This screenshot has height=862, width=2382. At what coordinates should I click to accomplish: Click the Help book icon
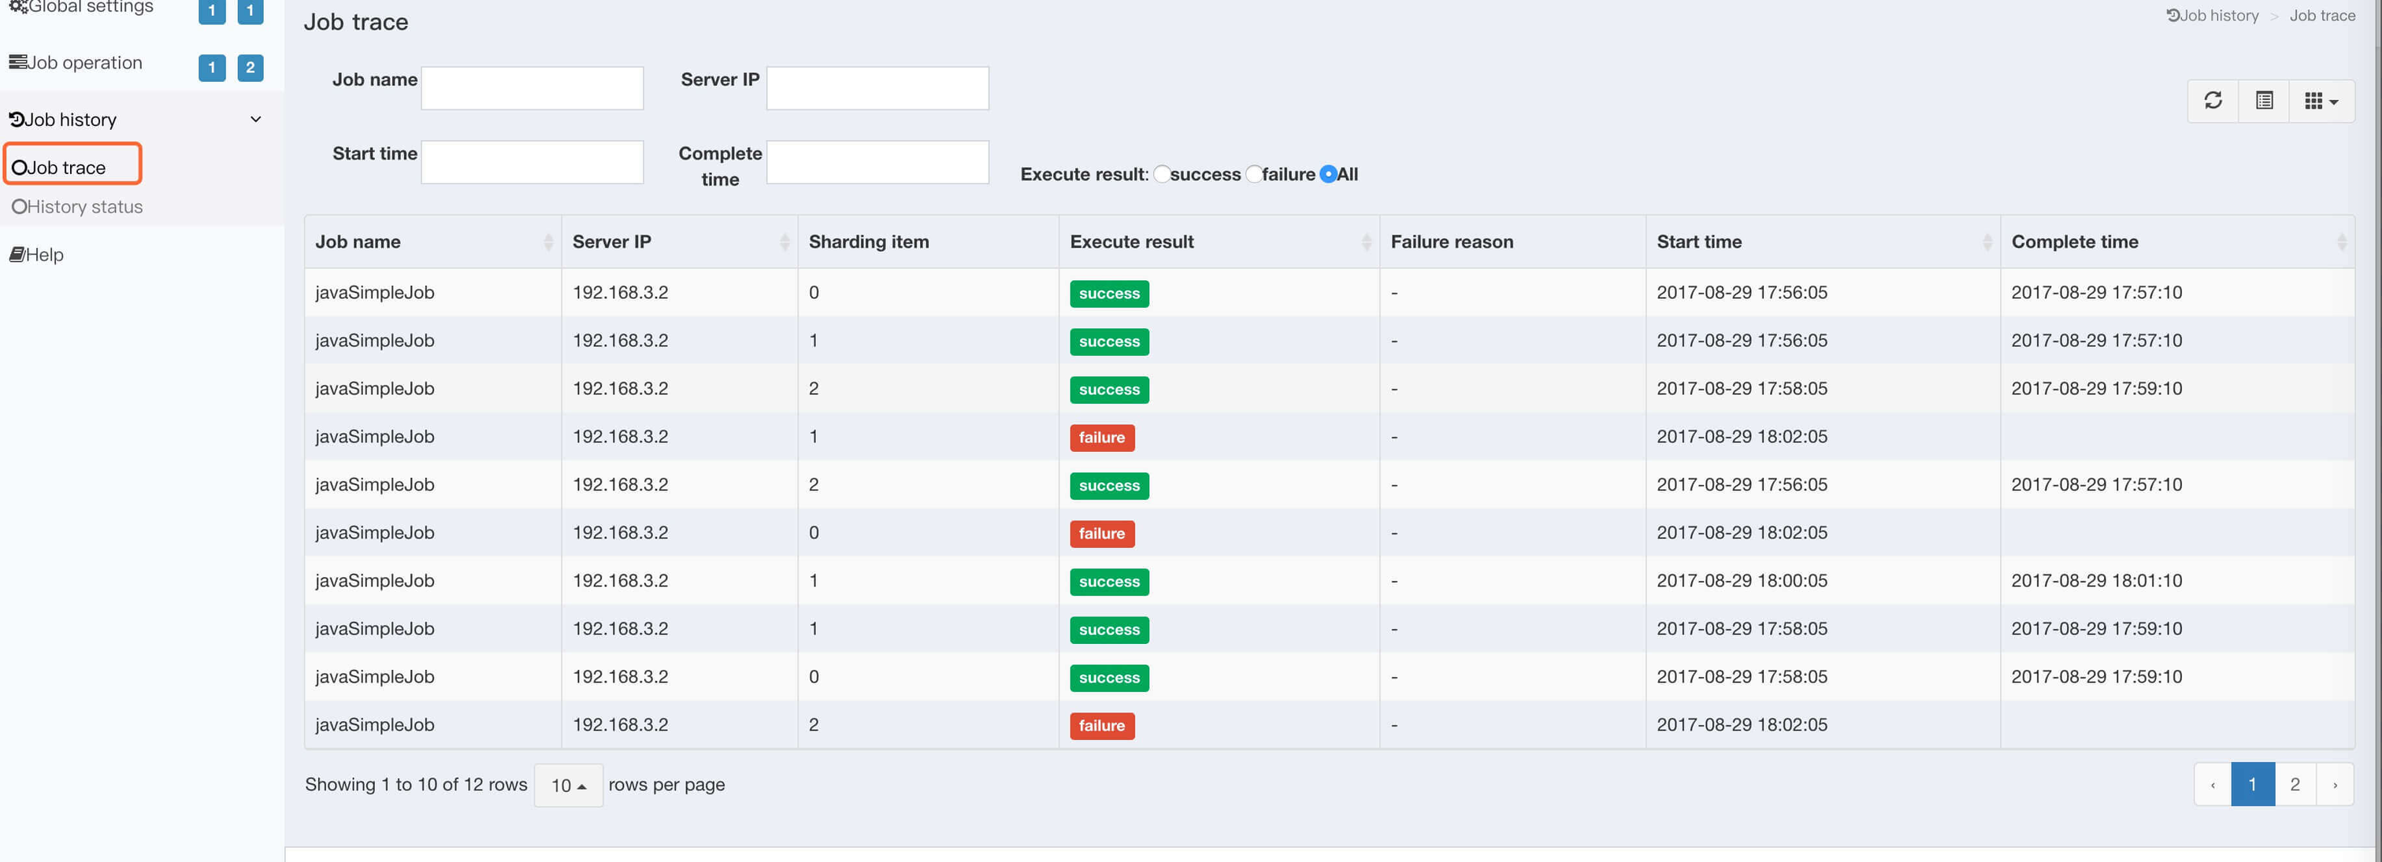(17, 255)
